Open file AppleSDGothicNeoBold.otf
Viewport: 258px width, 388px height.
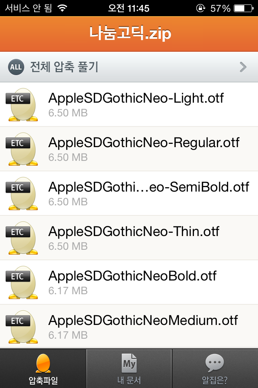[x=132, y=276]
